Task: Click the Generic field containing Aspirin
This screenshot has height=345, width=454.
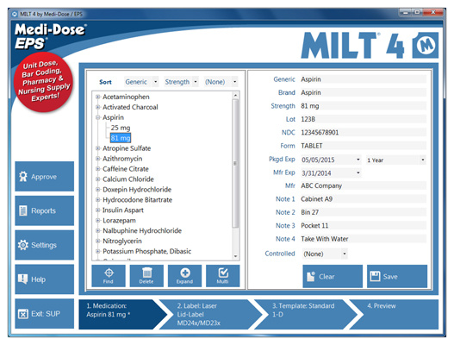Action: [x=363, y=79]
